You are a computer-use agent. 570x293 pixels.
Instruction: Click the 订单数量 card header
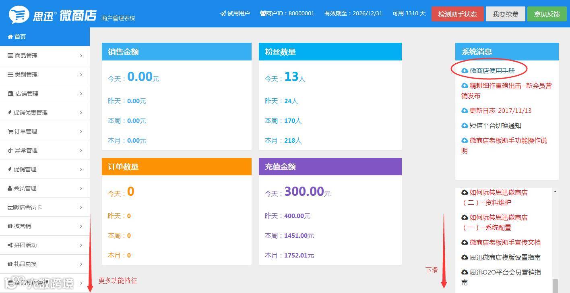pos(177,166)
